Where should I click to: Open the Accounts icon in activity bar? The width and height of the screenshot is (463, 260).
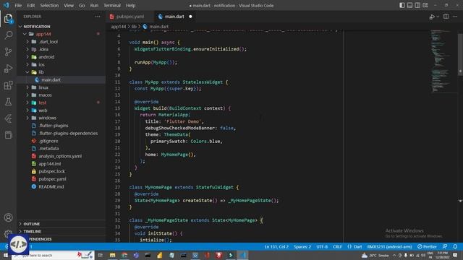tap(8, 217)
